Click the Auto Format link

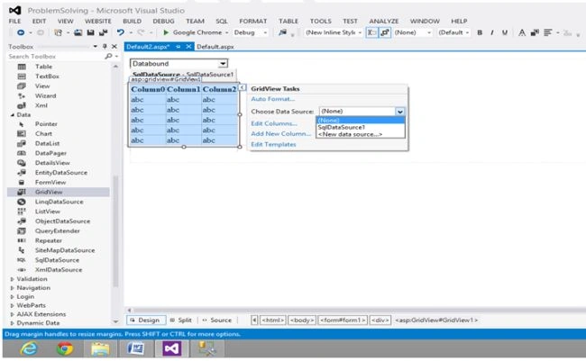273,99
